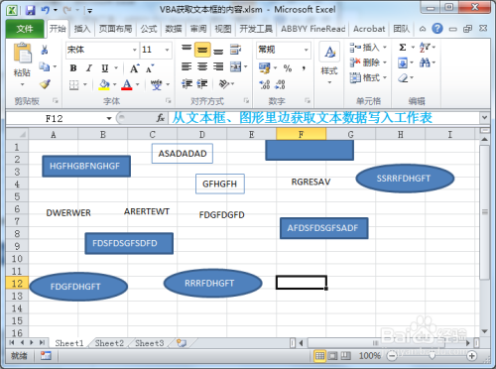Click the Zoom Out minus button
The height and width of the screenshot is (369, 496).
point(392,356)
